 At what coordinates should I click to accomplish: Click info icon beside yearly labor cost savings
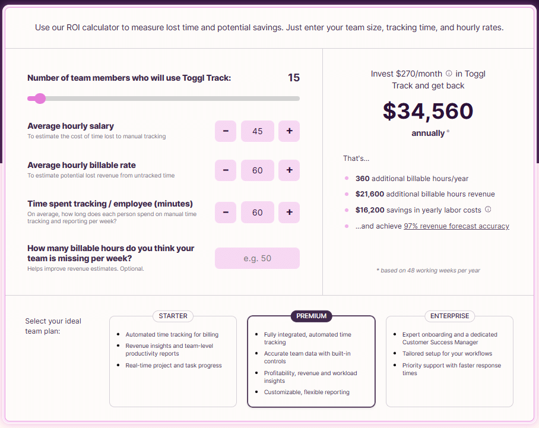(x=488, y=209)
